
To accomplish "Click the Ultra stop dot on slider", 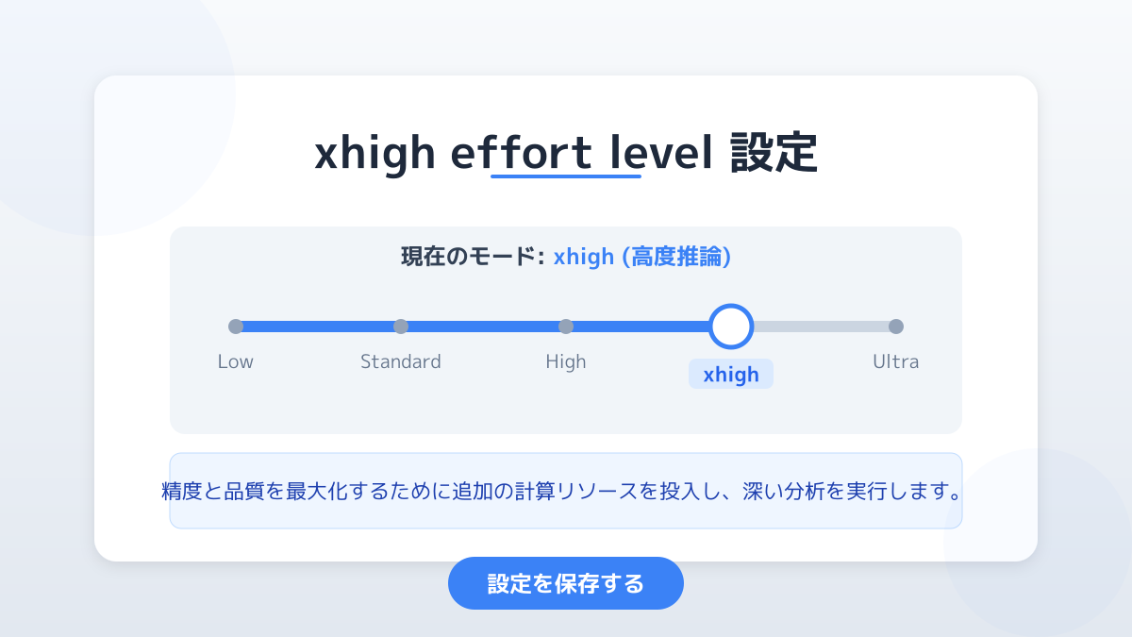I will pyautogui.click(x=896, y=327).
